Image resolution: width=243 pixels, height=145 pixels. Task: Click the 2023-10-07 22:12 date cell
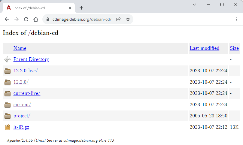click(x=208, y=127)
